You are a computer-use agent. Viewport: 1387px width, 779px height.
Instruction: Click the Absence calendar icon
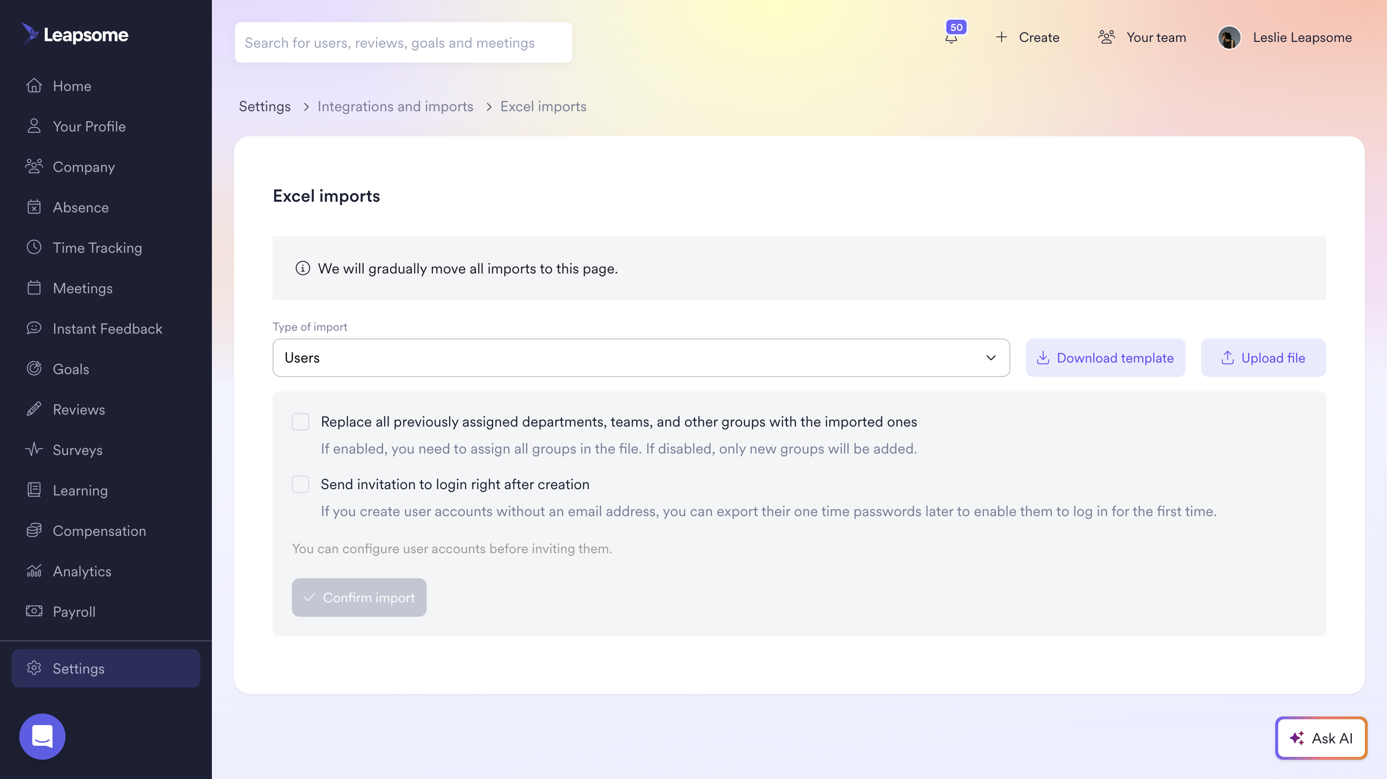point(34,207)
